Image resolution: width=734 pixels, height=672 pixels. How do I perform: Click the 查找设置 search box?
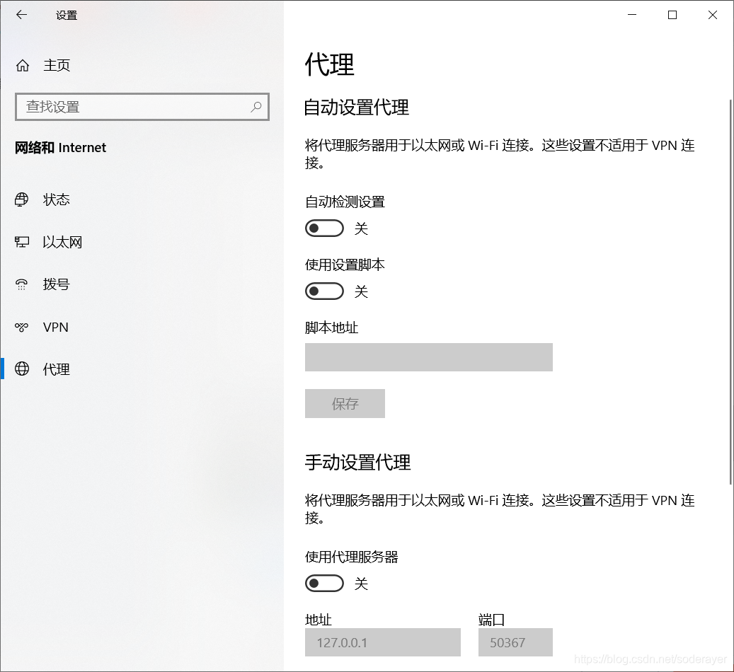point(127,107)
